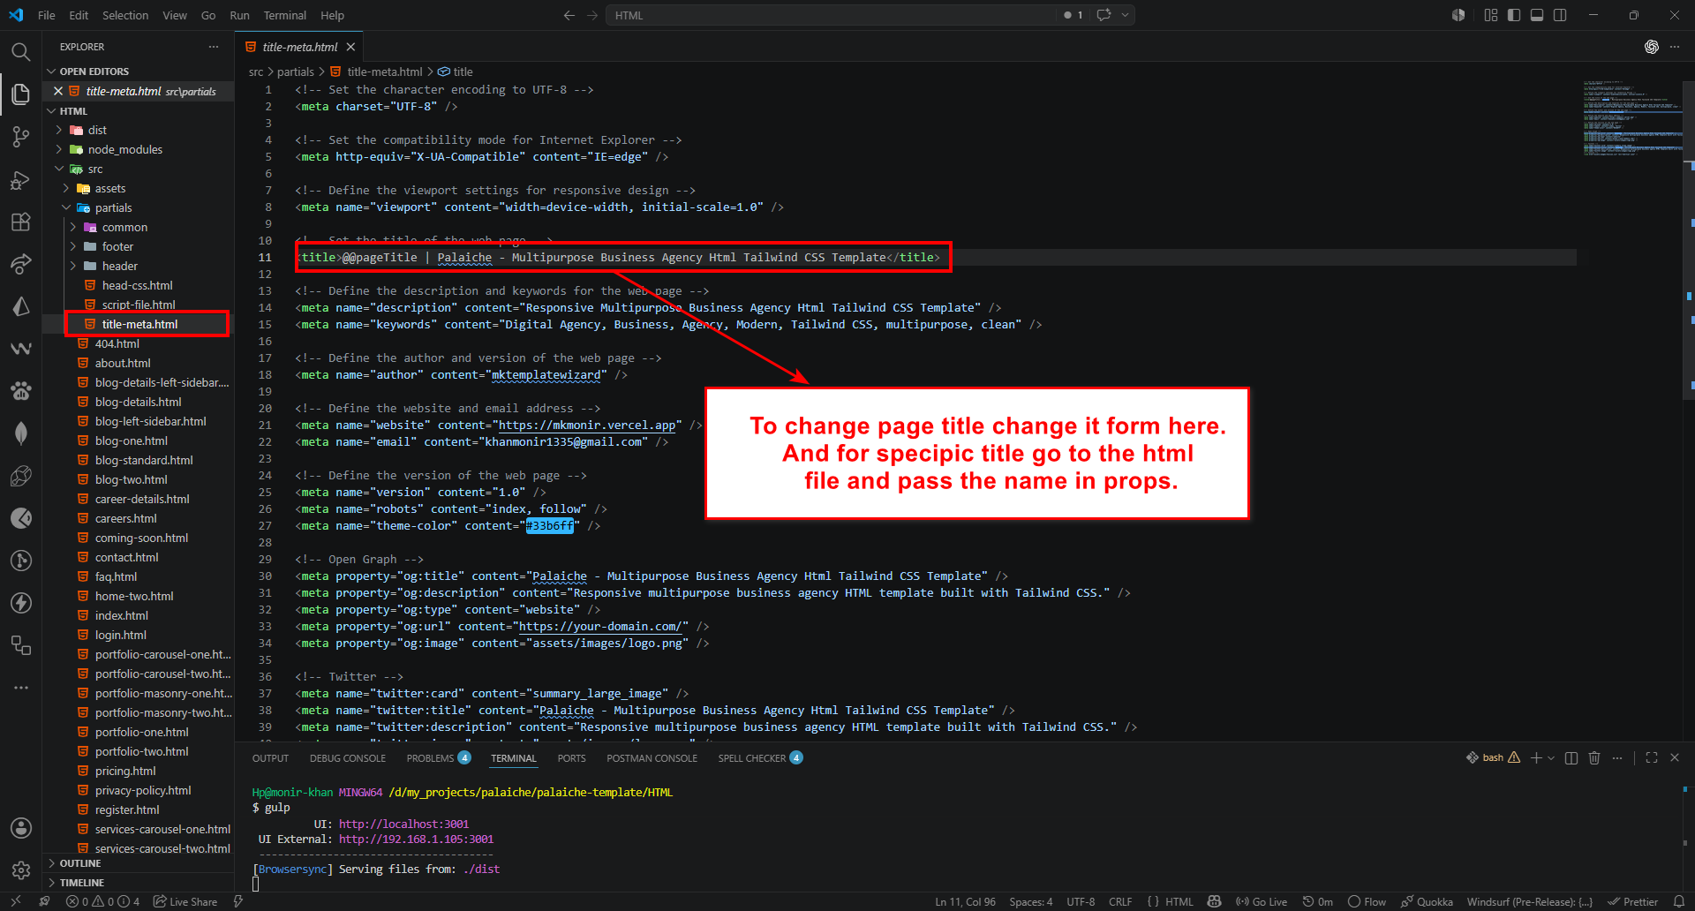Kill the terminal with trash icon
This screenshot has width=1695, height=911.
tap(1594, 757)
